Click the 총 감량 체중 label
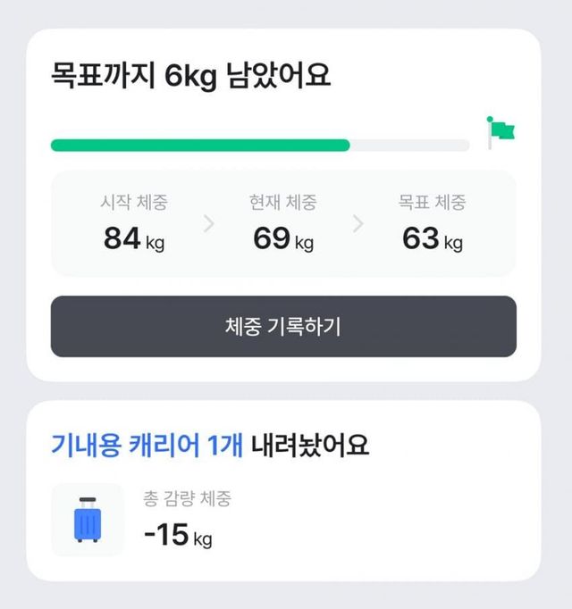 187,498
